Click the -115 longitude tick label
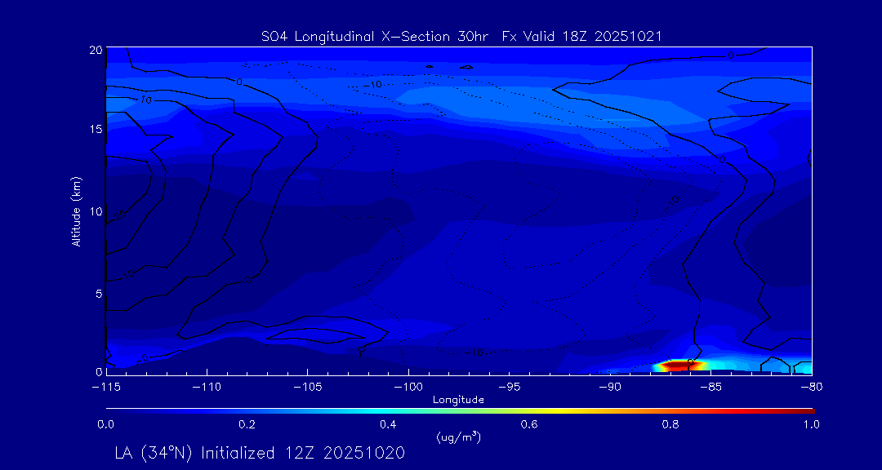Viewport: 882px width, 470px height. [106, 388]
